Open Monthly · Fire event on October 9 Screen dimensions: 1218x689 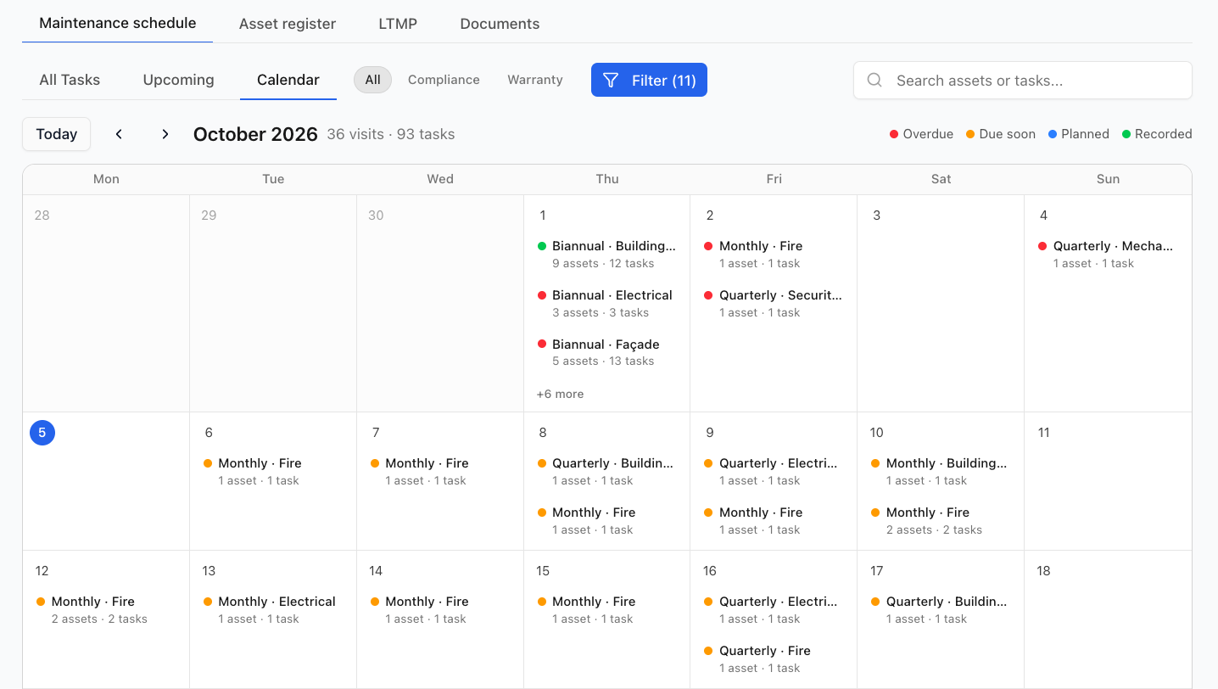(774, 521)
